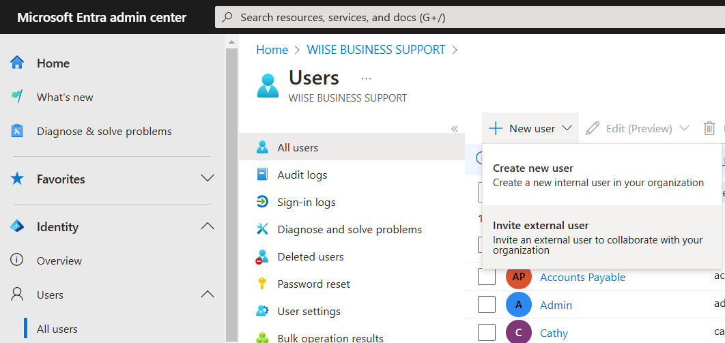
Task: Choose Create new user from dropdown
Action: tap(601, 175)
